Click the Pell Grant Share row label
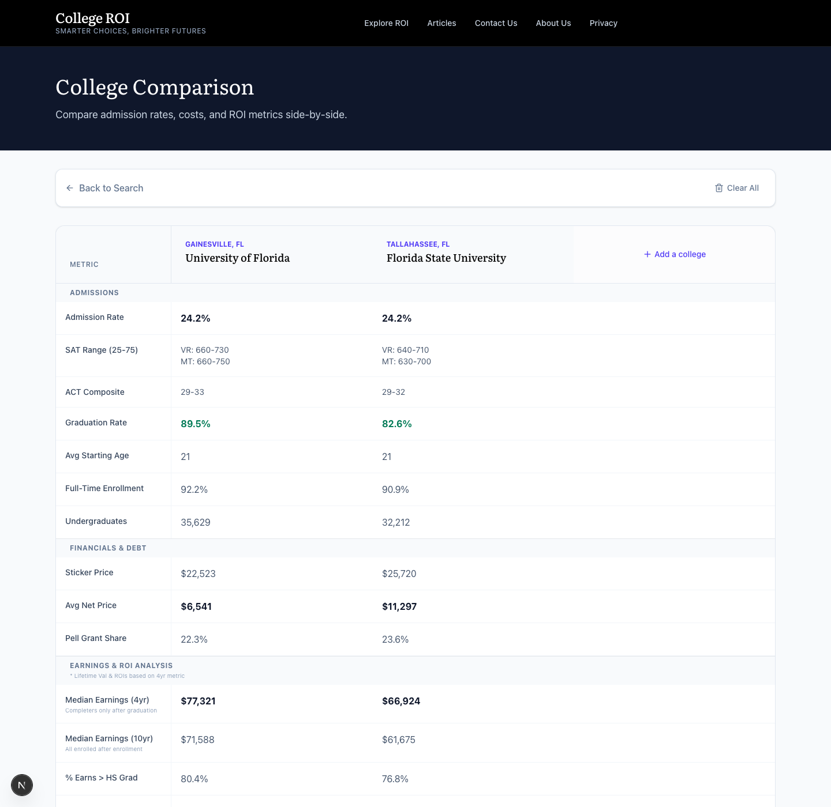 (x=96, y=638)
